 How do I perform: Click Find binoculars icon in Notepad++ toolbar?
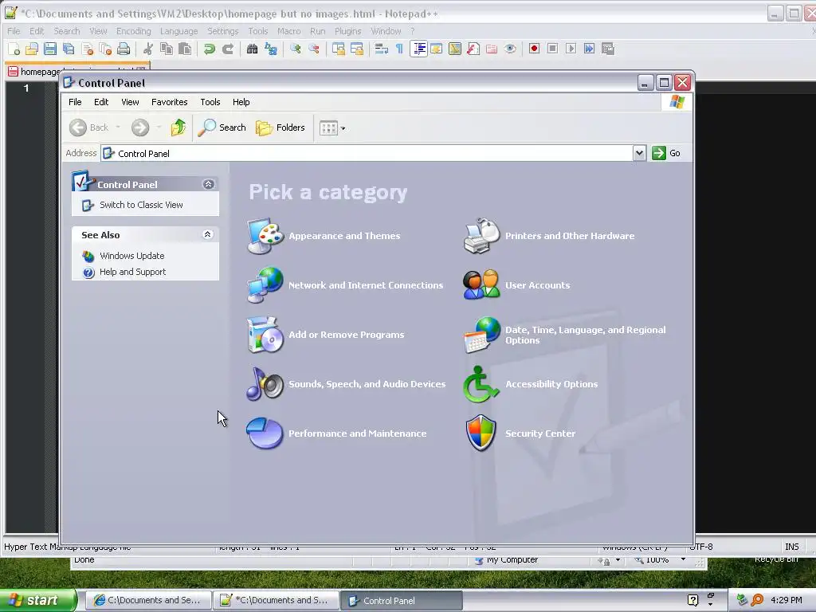[252, 49]
